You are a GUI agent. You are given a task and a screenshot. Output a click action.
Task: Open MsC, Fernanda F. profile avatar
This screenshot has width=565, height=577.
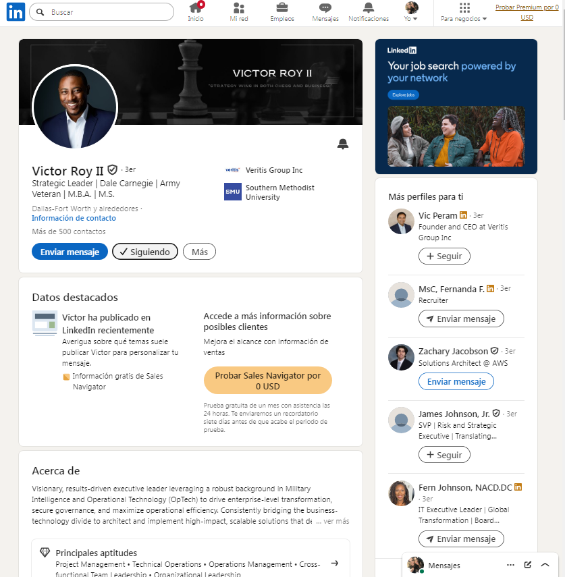pyautogui.click(x=401, y=295)
